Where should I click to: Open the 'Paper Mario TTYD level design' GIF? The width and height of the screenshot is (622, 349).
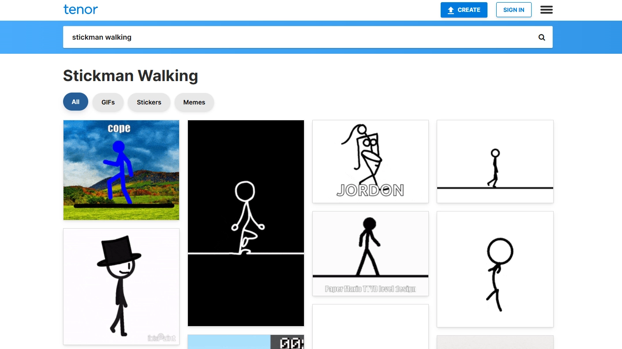(x=370, y=253)
